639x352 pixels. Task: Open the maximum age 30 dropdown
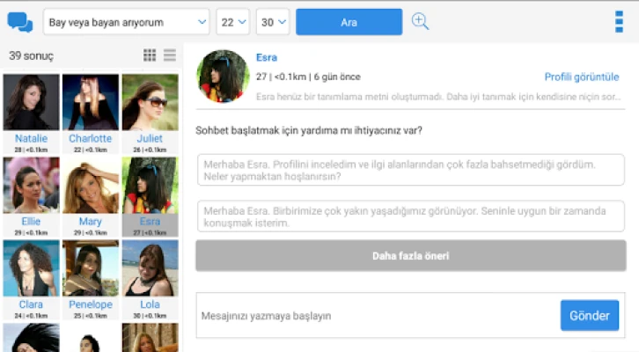tap(275, 22)
